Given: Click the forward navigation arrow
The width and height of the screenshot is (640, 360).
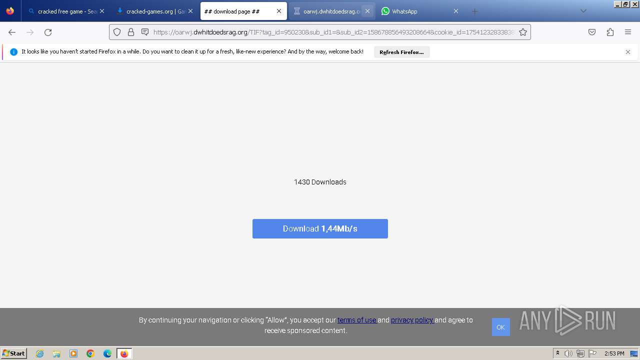Looking at the screenshot, I should click(30, 32).
